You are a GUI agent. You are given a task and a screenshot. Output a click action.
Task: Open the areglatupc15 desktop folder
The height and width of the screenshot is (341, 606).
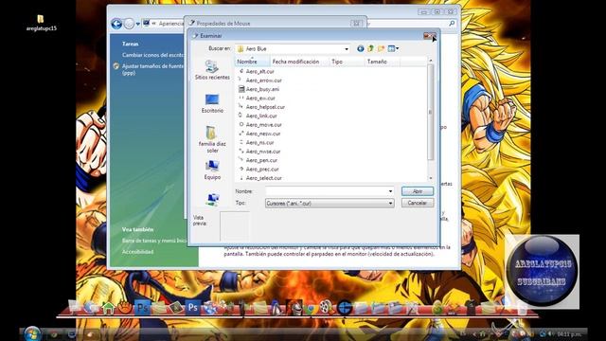(41, 23)
